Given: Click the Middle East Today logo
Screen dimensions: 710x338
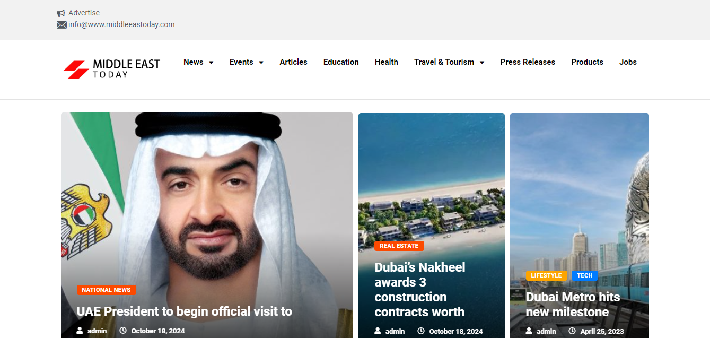Looking at the screenshot, I should pos(112,69).
